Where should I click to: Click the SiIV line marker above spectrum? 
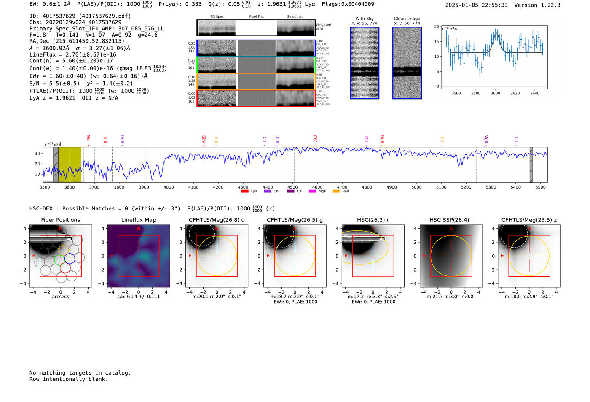click(204, 140)
